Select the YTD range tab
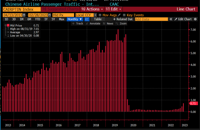This screenshot has height=130, width=200. 38,19
